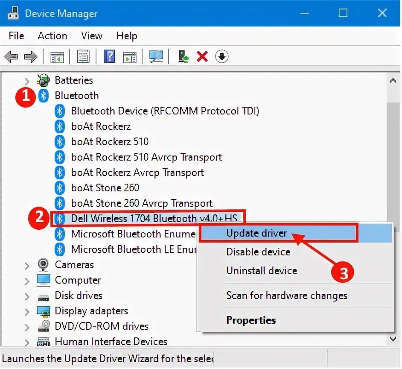Select Bluetooth Device (RFCOMM Protocol TDI)
Screen dimensions: 402x369
click(x=165, y=111)
